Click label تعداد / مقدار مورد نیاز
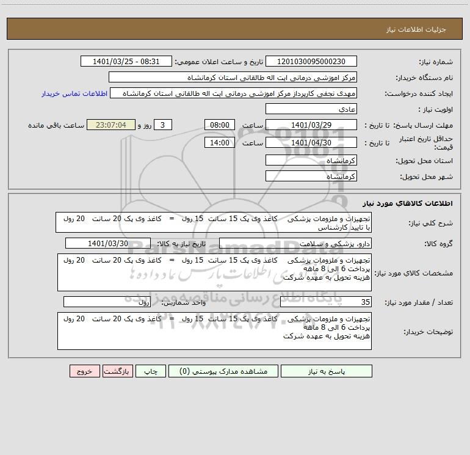The image size is (470, 455). point(419,303)
